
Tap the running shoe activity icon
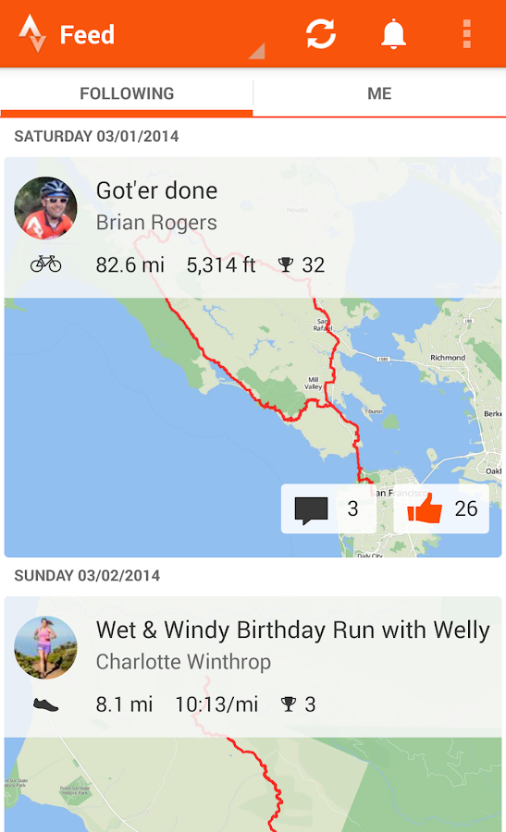pyautogui.click(x=45, y=704)
